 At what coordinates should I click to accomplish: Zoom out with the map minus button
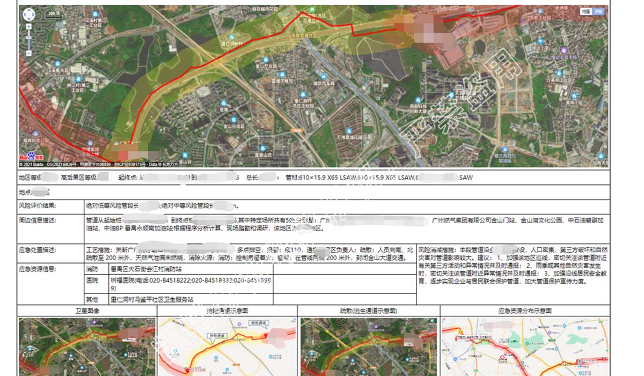29,53
